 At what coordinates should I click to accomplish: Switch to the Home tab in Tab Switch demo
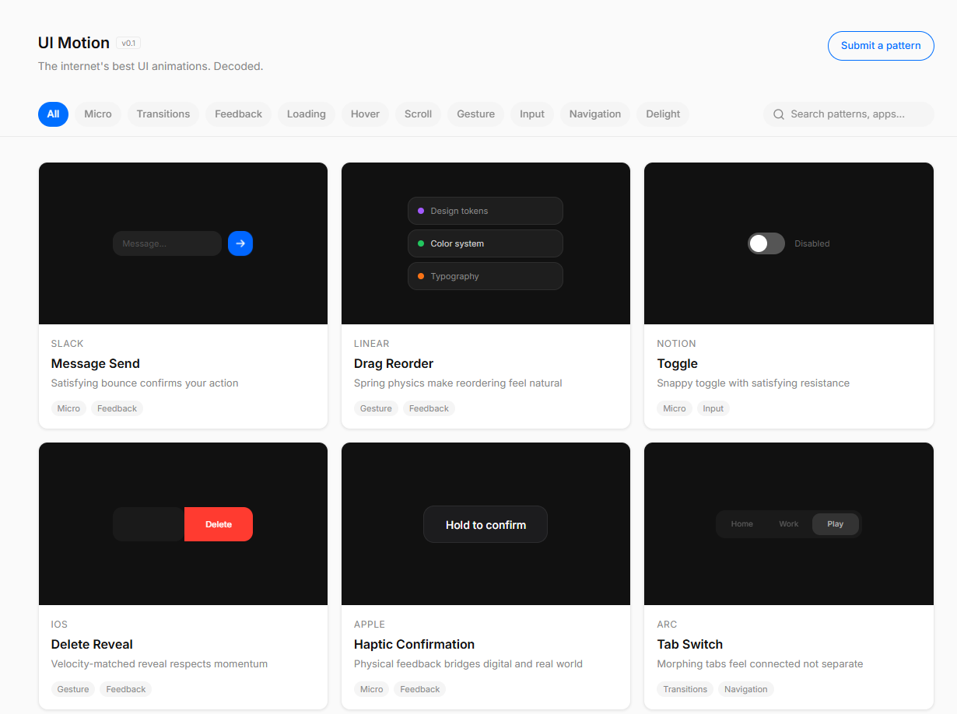coord(741,523)
